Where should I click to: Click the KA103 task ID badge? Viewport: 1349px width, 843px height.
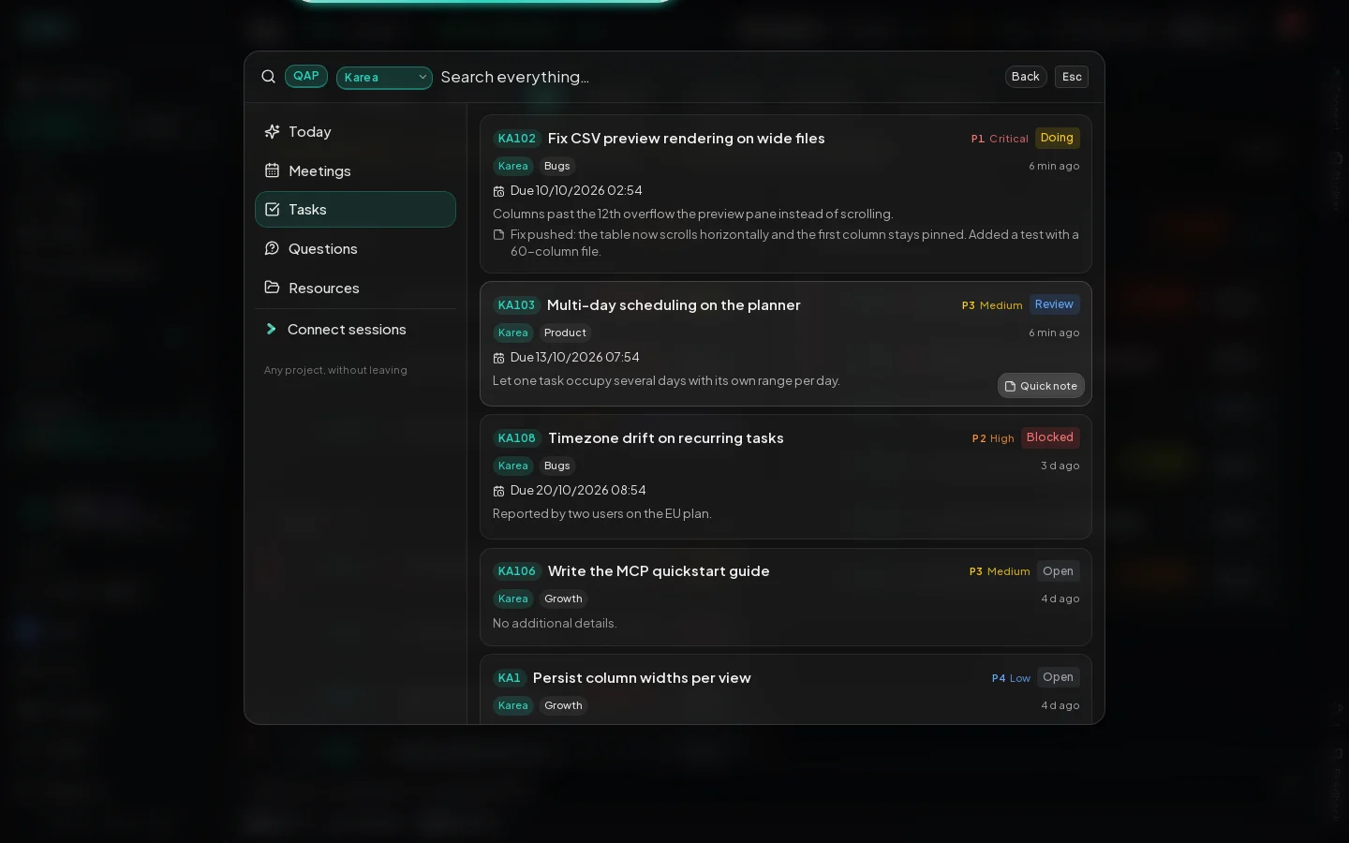coord(516,305)
